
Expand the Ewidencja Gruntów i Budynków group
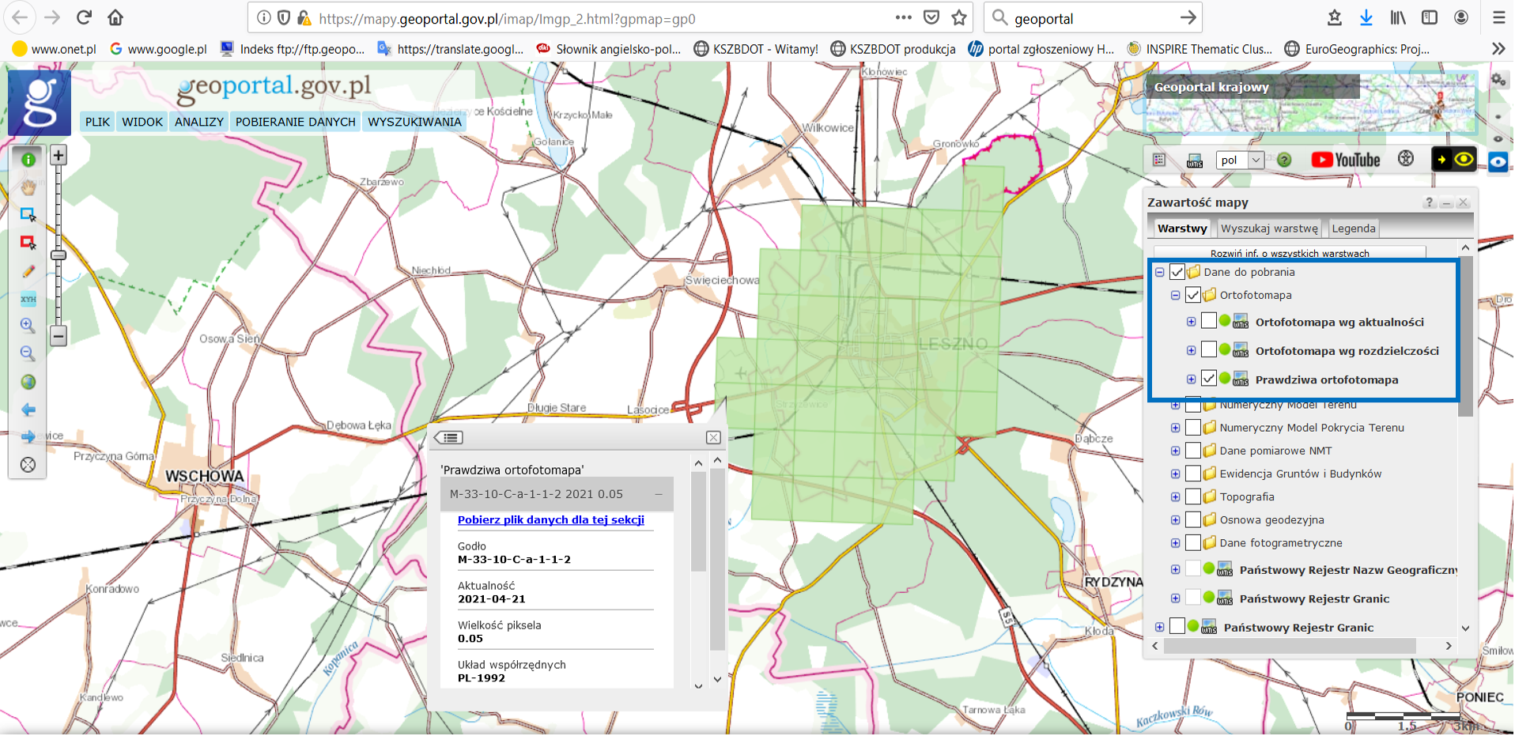1176,474
